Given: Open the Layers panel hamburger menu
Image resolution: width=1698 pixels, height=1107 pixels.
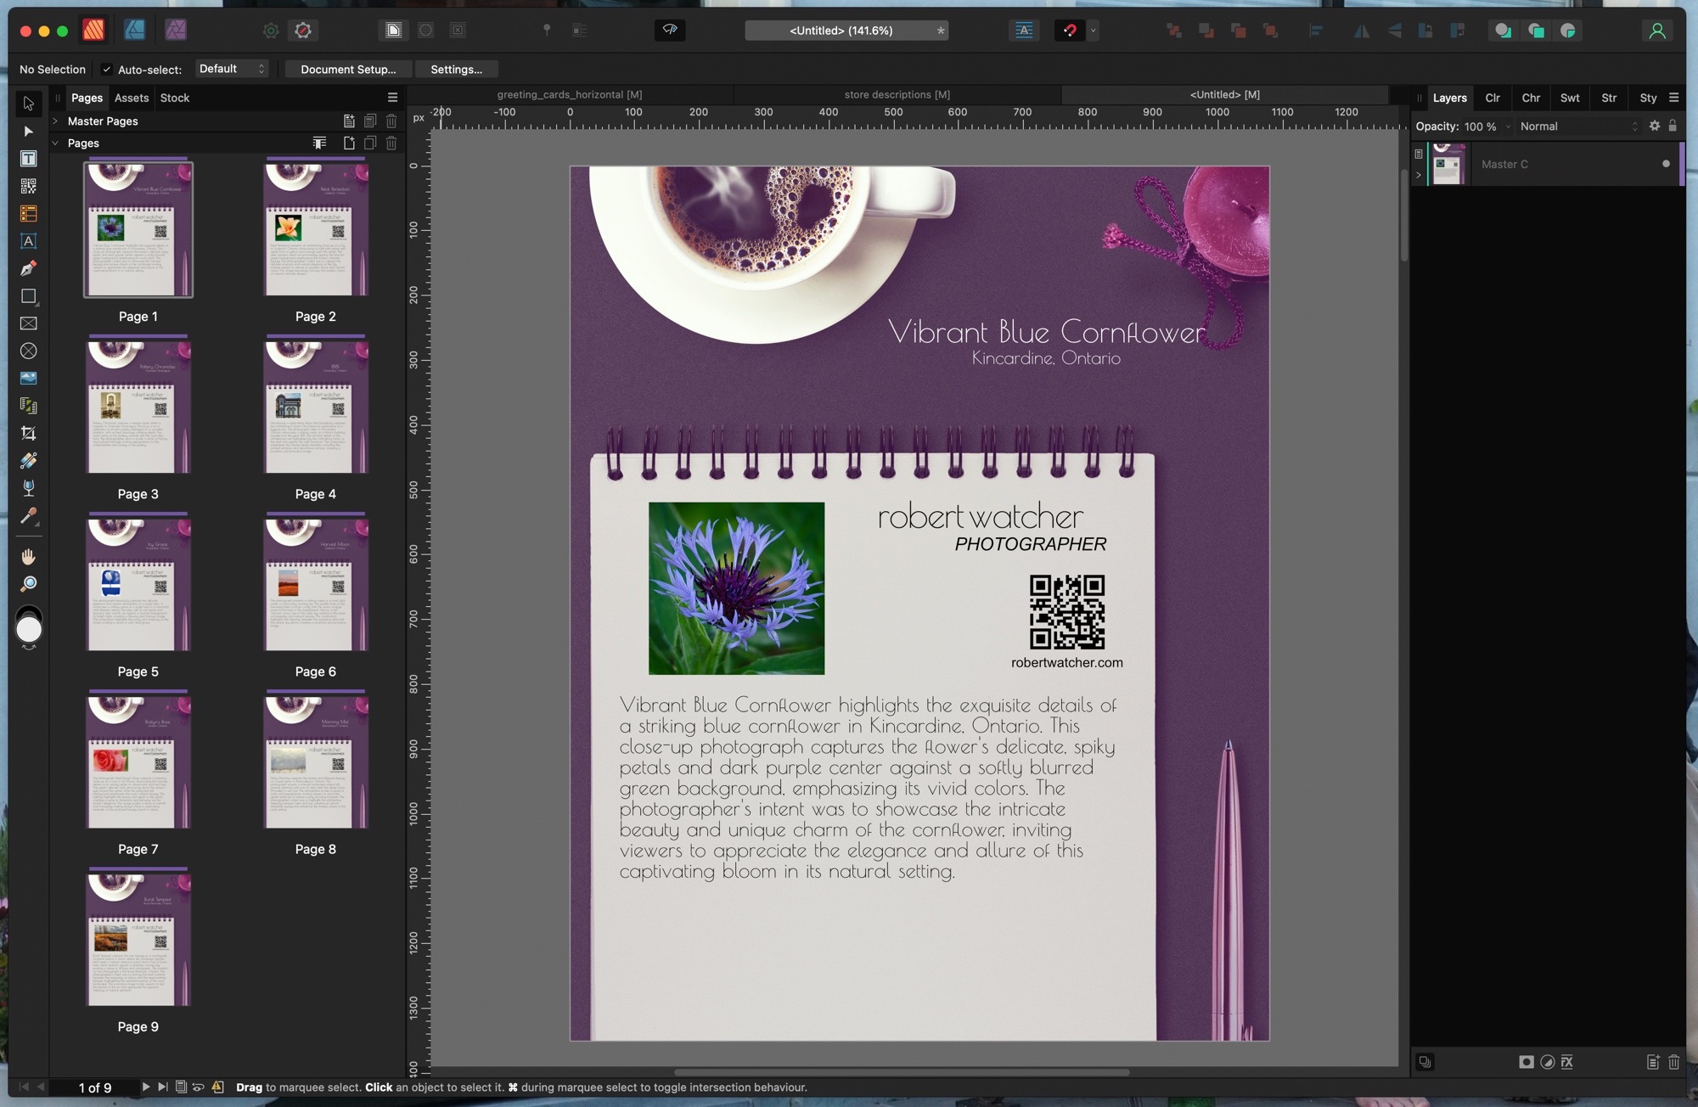Looking at the screenshot, I should click(x=1674, y=98).
